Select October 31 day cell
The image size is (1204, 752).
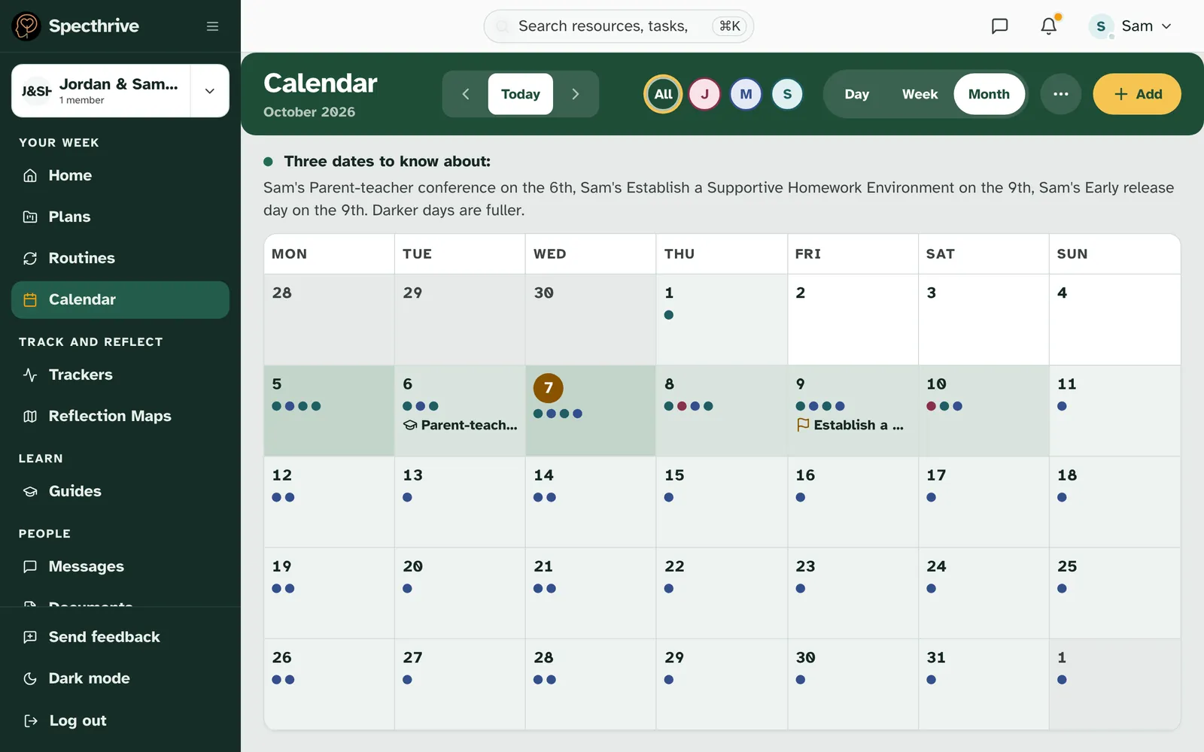point(984,684)
